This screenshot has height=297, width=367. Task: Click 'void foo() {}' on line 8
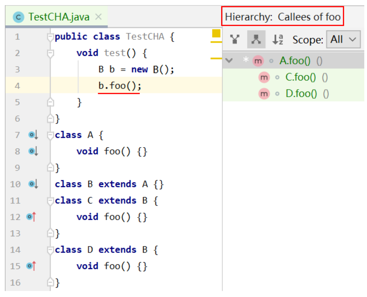pyautogui.click(x=112, y=151)
